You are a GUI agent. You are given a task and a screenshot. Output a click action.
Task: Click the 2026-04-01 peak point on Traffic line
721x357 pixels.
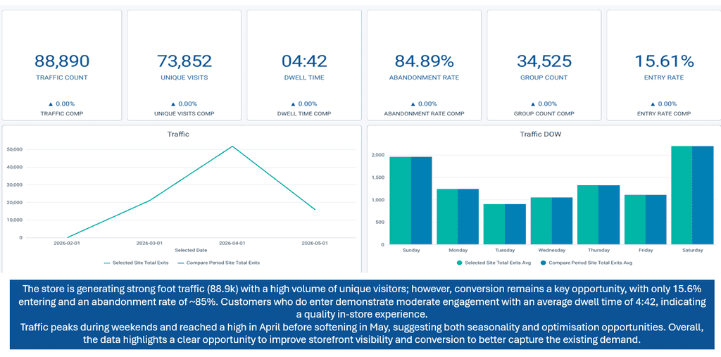[x=232, y=146]
